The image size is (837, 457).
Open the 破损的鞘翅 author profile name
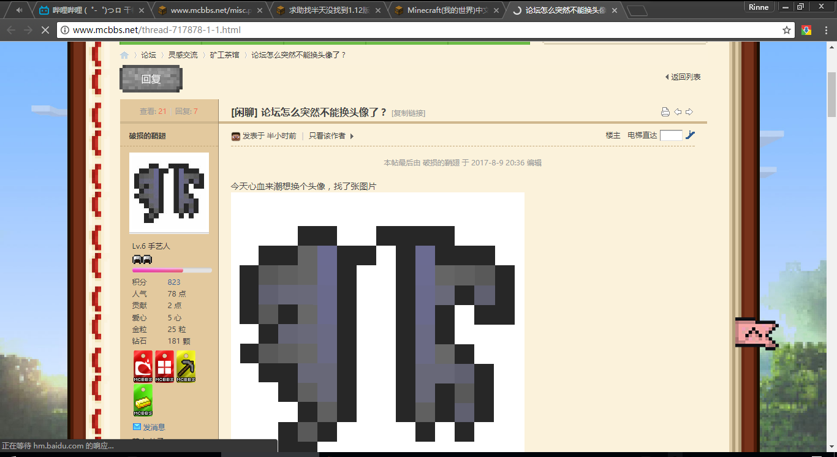point(148,136)
